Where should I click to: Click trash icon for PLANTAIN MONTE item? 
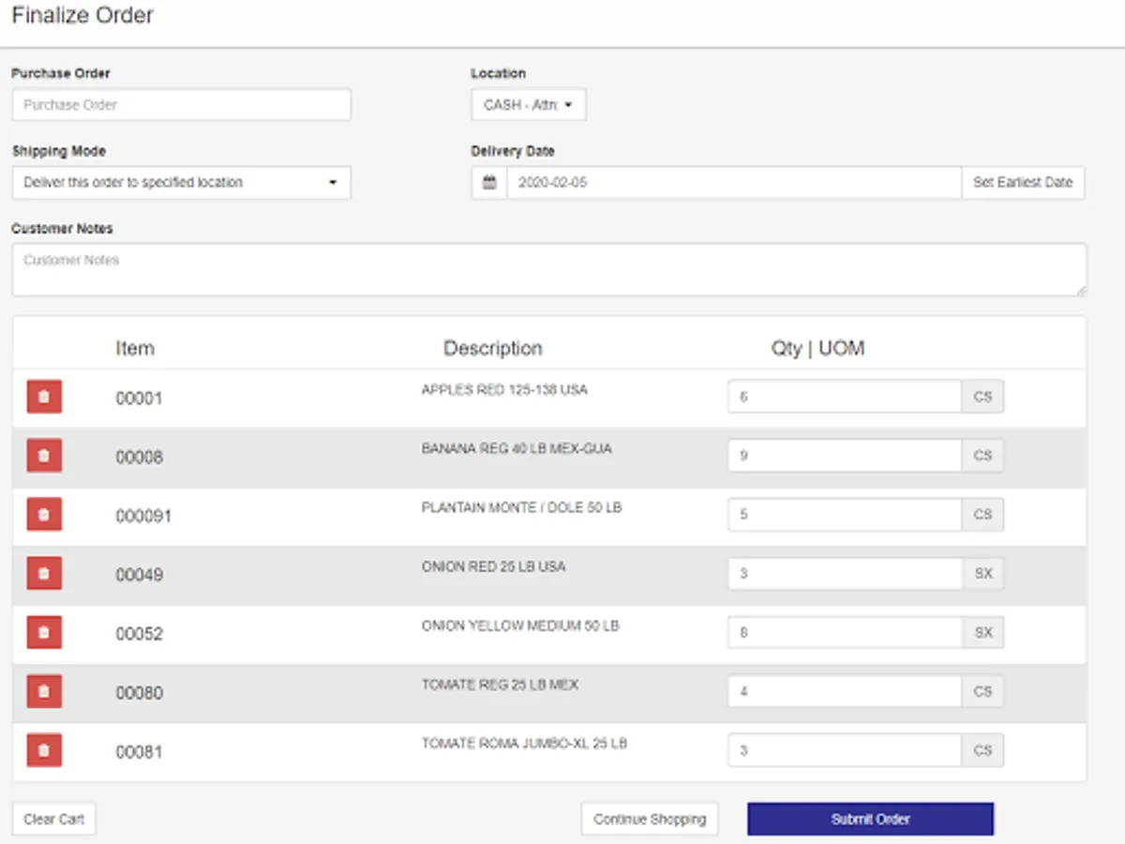tap(44, 515)
